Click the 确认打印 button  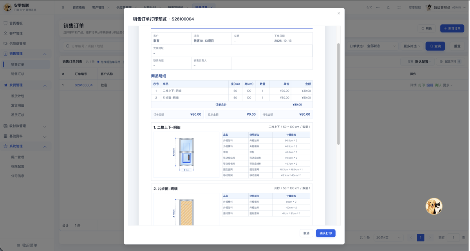click(x=325, y=233)
